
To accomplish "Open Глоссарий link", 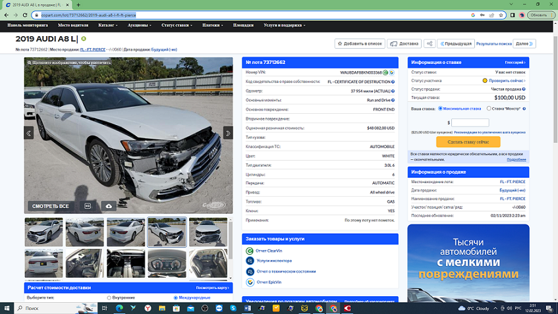I will (515, 63).
